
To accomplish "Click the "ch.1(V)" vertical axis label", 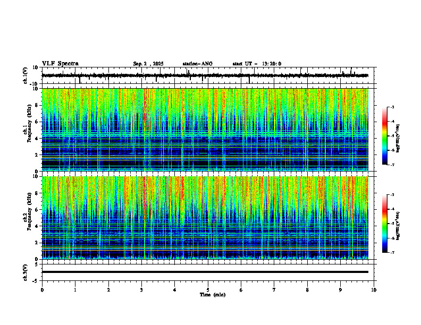I will (26, 75).
